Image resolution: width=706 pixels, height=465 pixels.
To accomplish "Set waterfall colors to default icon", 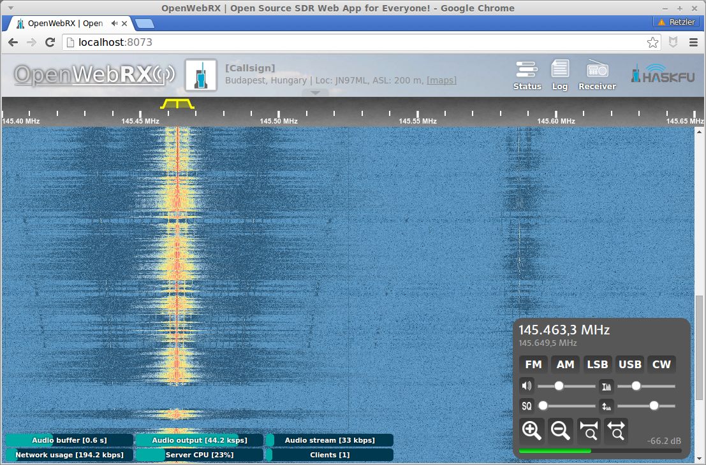I will pos(607,386).
